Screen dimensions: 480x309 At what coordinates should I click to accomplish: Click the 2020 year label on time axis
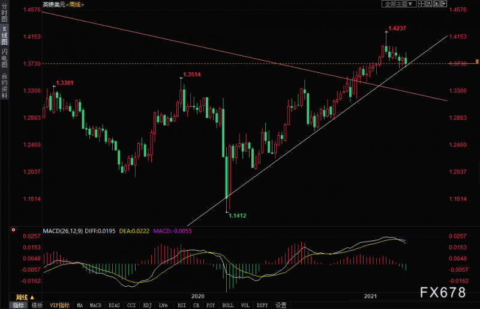198,296
